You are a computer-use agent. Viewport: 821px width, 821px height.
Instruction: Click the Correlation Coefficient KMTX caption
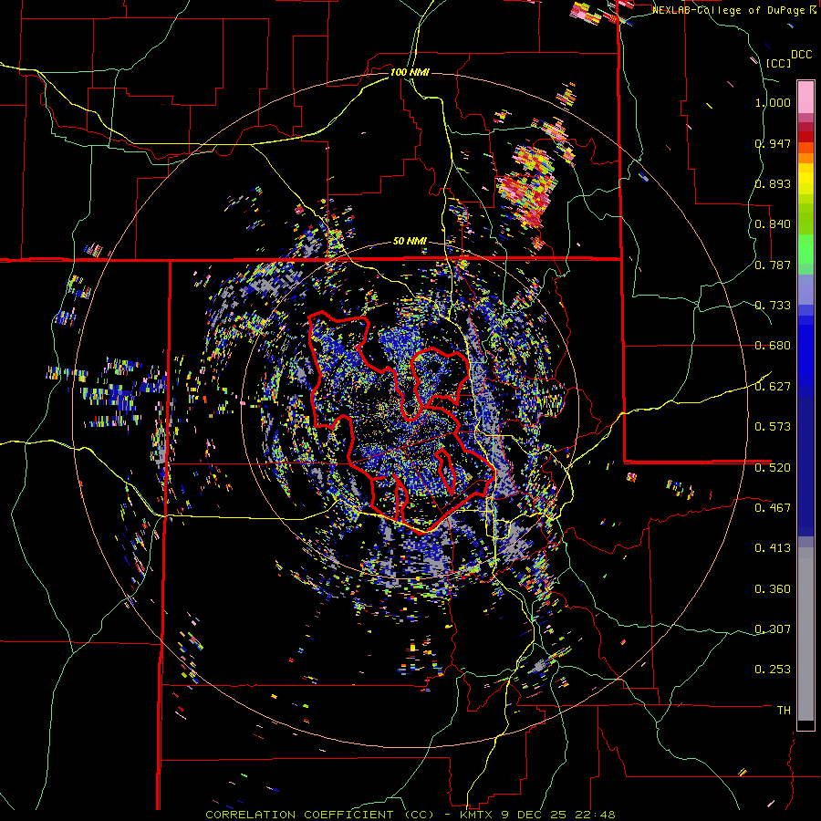coord(410,815)
